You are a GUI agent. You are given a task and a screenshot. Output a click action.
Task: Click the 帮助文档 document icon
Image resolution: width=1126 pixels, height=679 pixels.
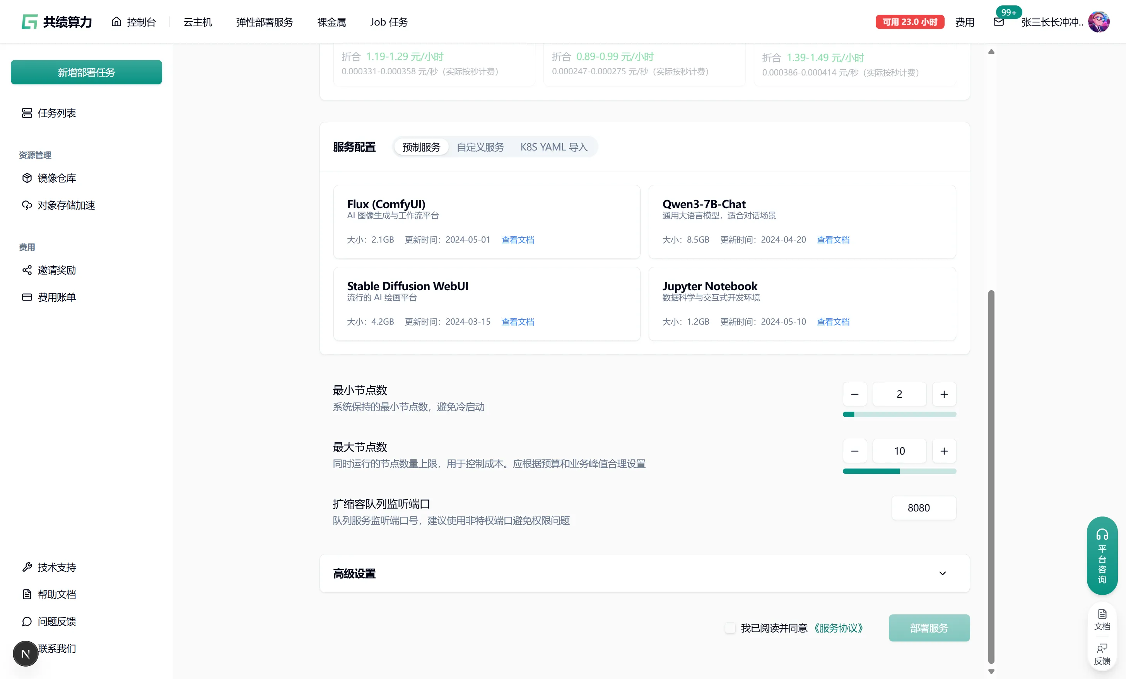coord(27,594)
